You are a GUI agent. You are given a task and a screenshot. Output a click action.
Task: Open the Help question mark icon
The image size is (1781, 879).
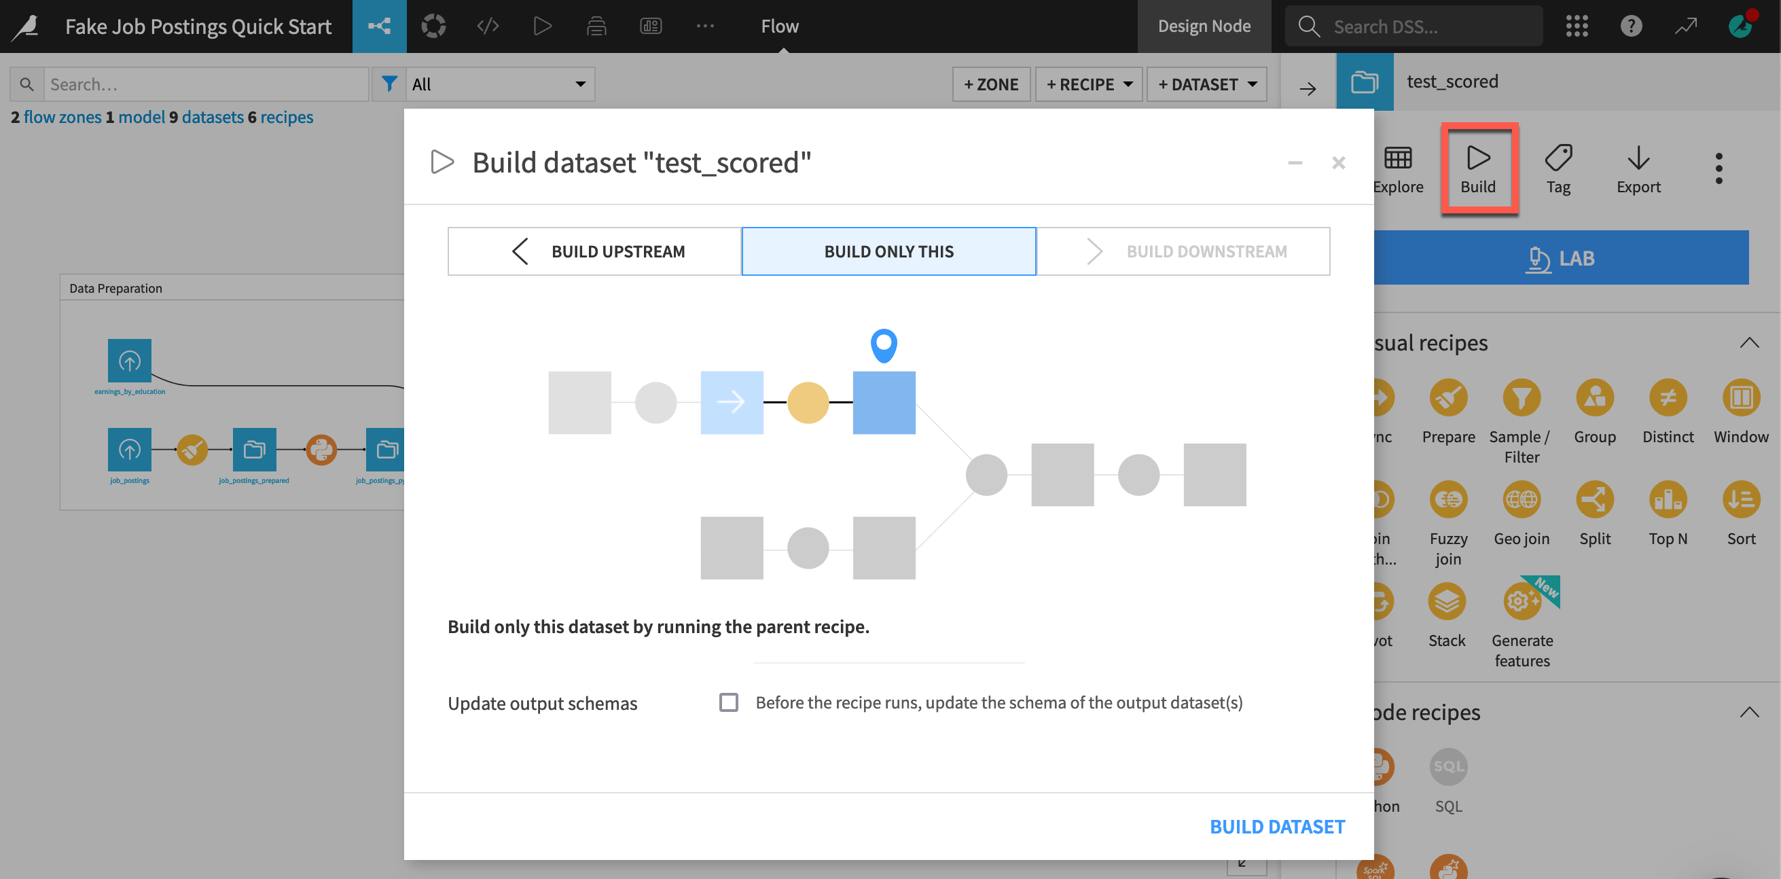[x=1631, y=26]
